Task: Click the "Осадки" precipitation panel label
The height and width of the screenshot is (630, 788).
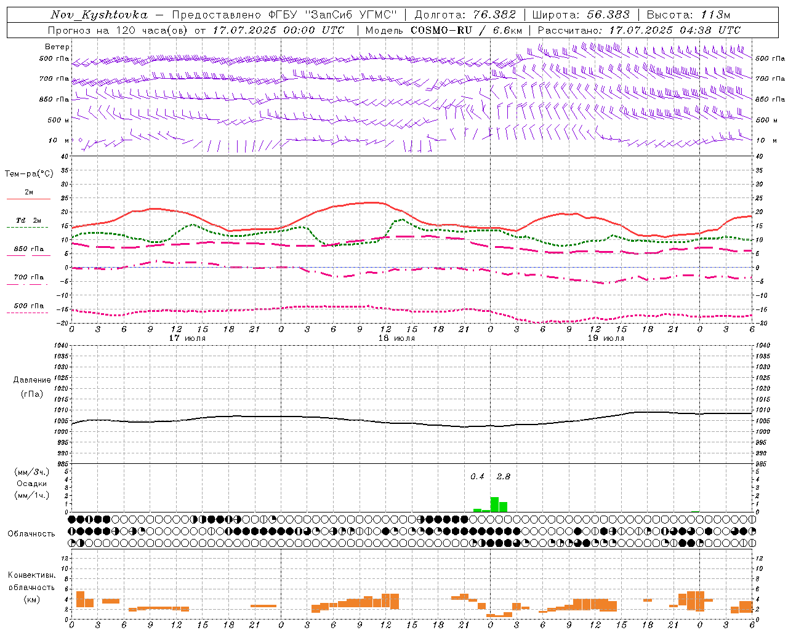Action: [x=32, y=484]
